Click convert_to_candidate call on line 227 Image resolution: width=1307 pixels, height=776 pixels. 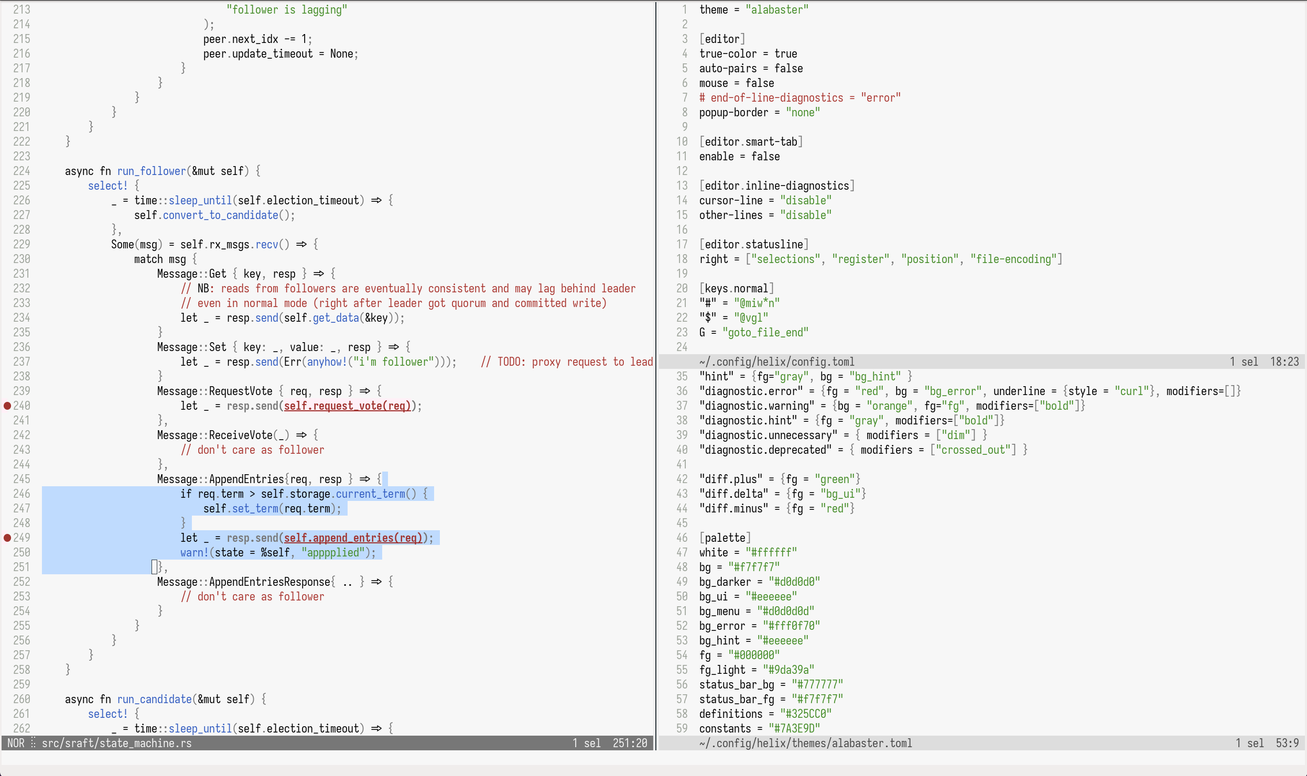point(221,215)
